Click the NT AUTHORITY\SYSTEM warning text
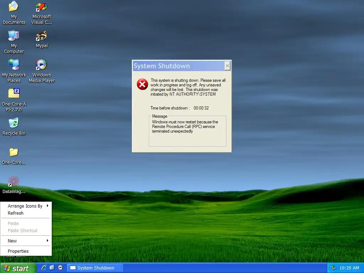Image resolution: width=364 pixels, height=273 pixels. click(188, 87)
